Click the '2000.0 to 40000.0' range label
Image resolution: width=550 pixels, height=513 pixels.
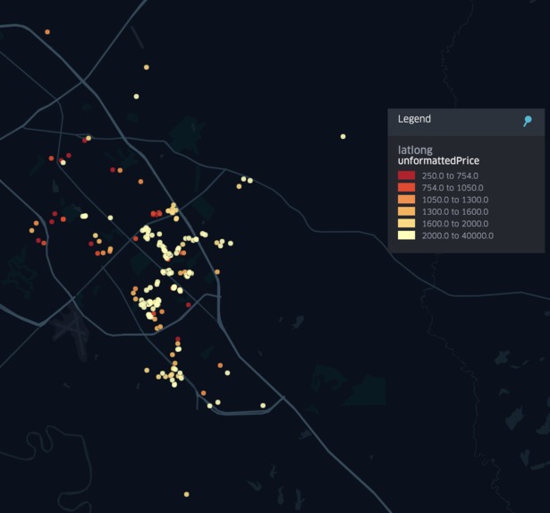click(458, 235)
